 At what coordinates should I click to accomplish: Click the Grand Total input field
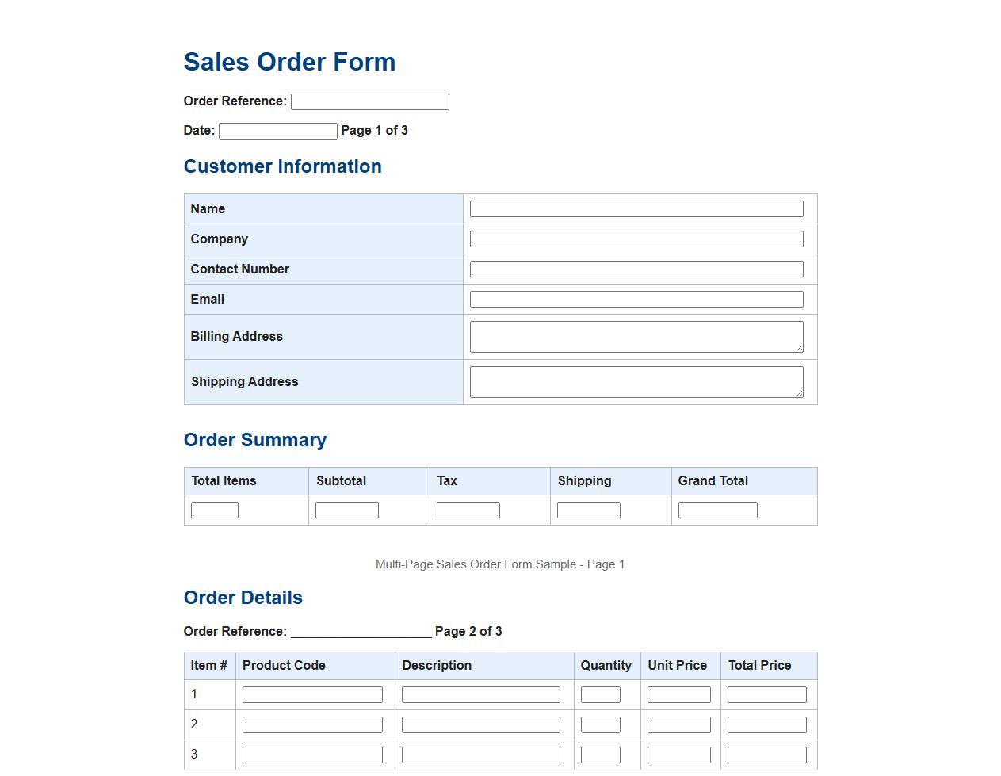pyautogui.click(x=717, y=510)
